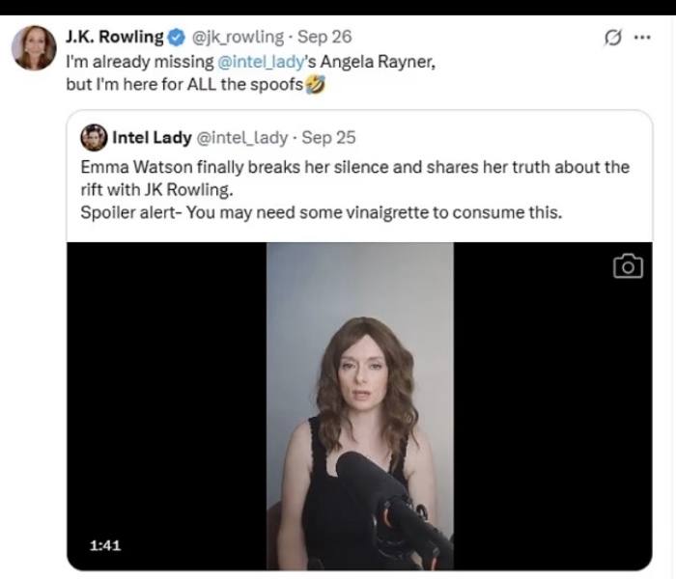This screenshot has height=579, width=676.
Task: Click the Grok circle-slash icon
Action: [x=610, y=39]
